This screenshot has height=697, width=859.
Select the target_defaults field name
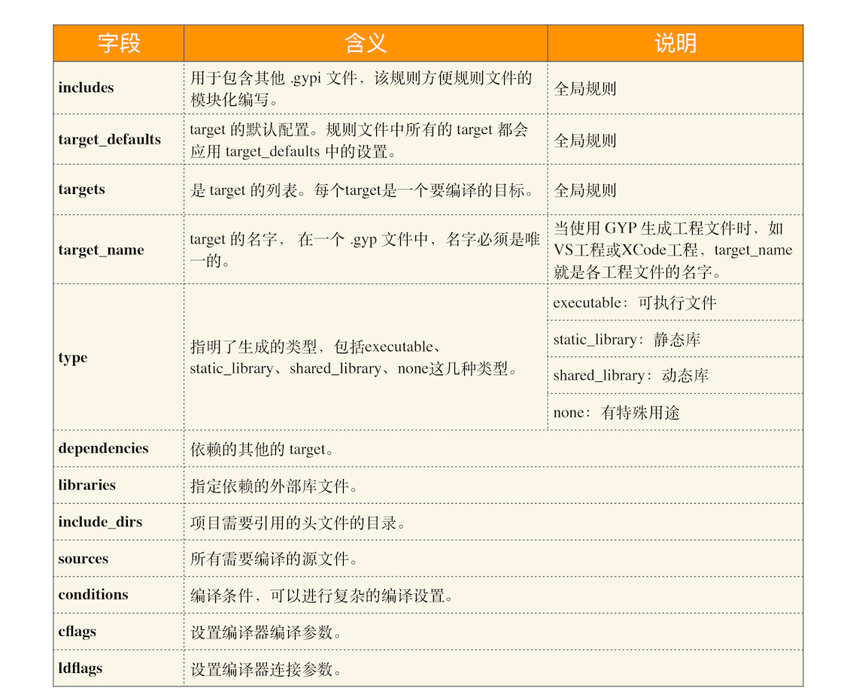point(110,140)
